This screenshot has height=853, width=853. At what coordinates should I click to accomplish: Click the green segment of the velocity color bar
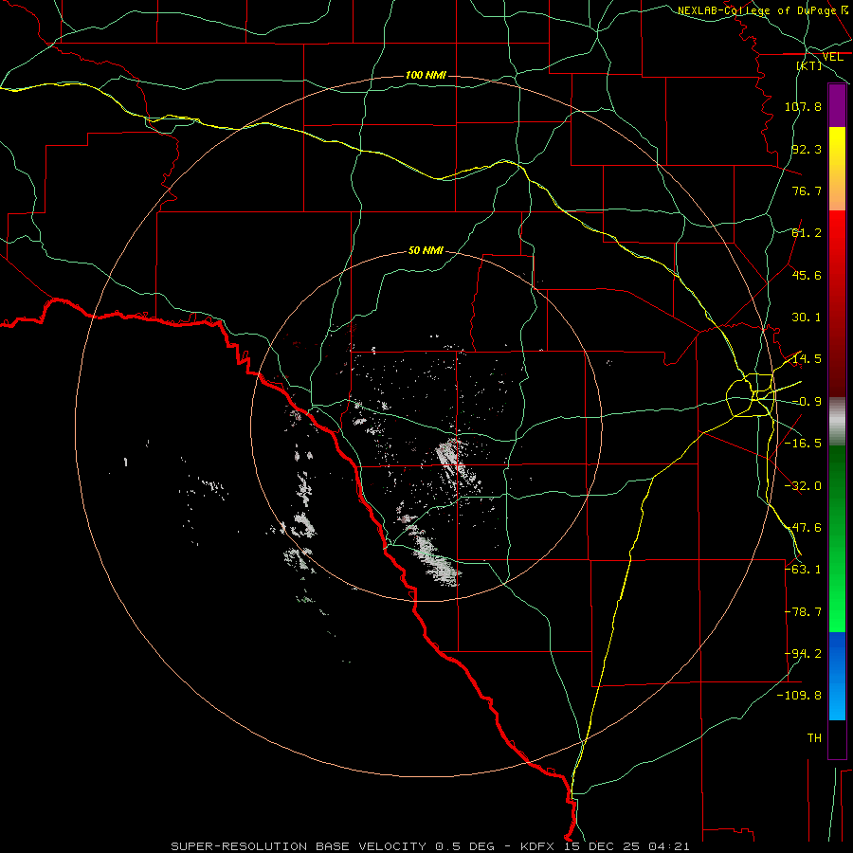(x=837, y=538)
